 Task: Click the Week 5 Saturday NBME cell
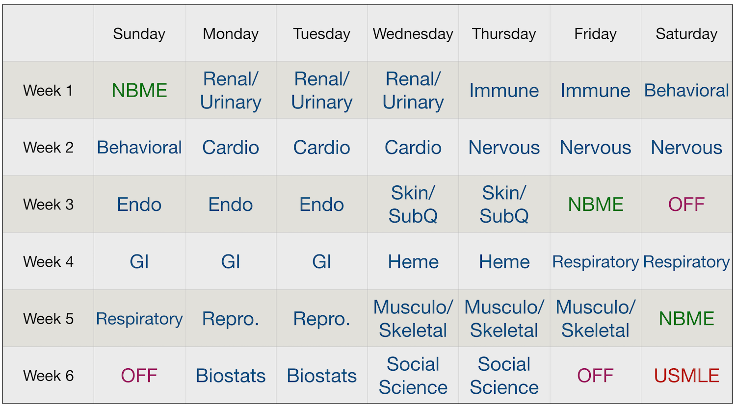[x=686, y=319]
